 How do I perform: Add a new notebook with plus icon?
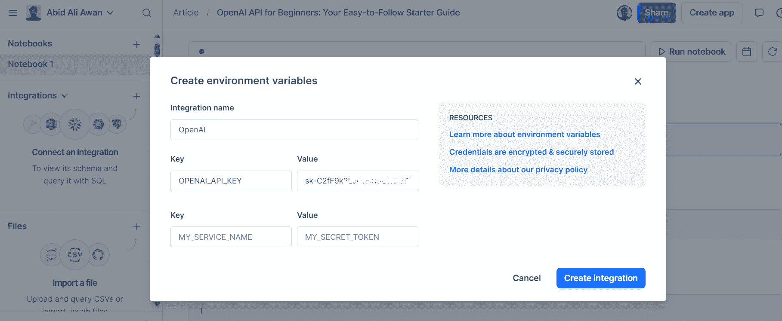click(x=137, y=44)
